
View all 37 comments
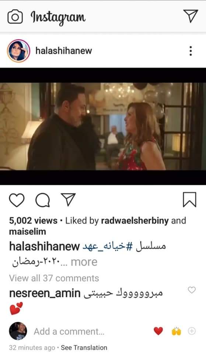[x=54, y=278]
